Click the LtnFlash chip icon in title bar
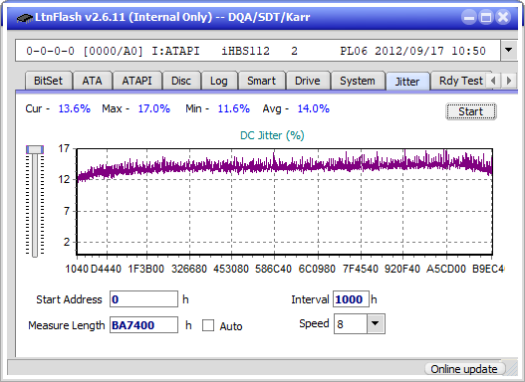 tap(24, 17)
